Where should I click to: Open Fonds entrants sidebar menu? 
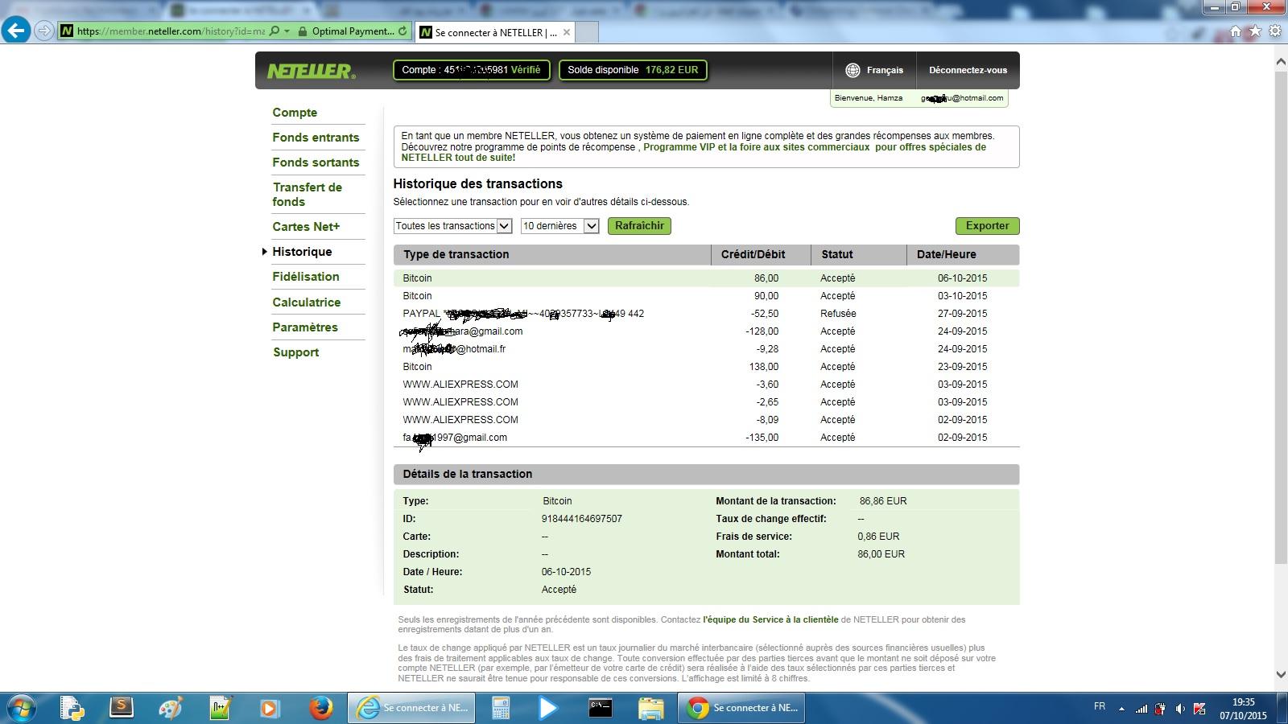(316, 138)
